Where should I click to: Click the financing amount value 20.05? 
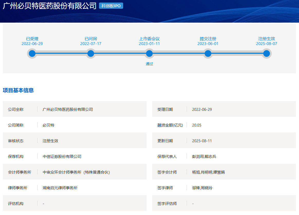(197, 125)
